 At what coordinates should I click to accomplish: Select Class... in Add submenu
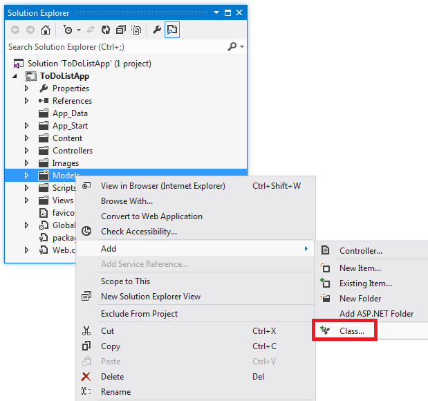click(372, 331)
